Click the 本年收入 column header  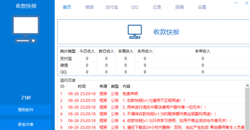tap(203, 51)
